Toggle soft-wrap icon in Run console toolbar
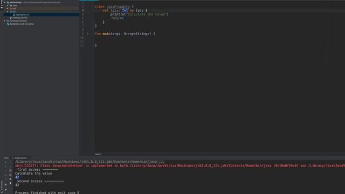 pos(10,171)
